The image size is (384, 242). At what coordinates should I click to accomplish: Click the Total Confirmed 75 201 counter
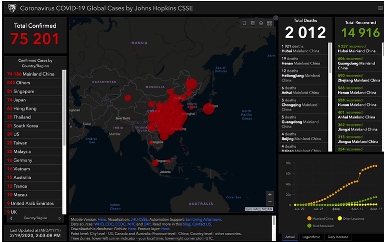point(35,34)
